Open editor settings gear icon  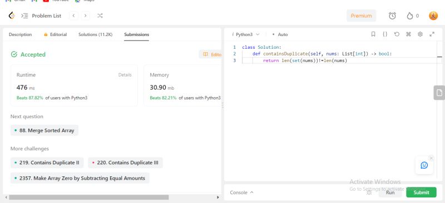click(420, 34)
